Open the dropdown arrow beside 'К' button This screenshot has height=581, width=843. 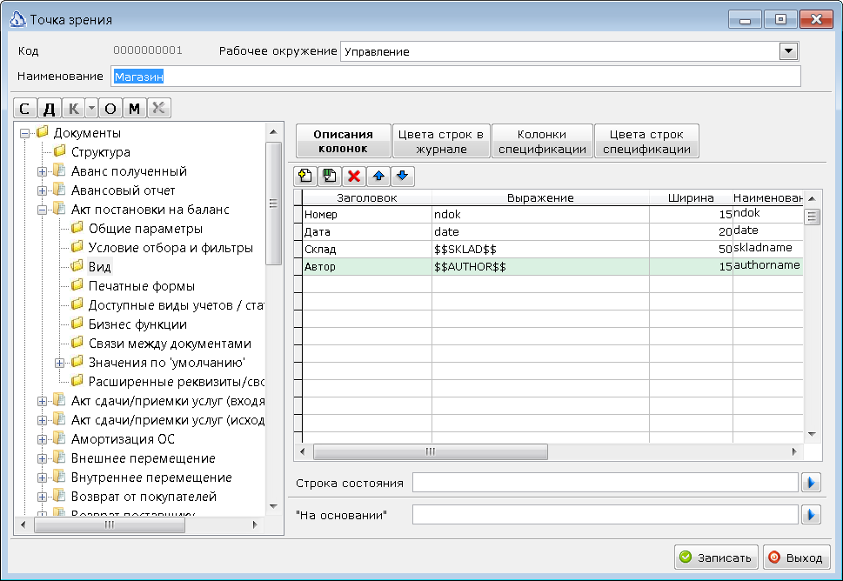tap(91, 109)
